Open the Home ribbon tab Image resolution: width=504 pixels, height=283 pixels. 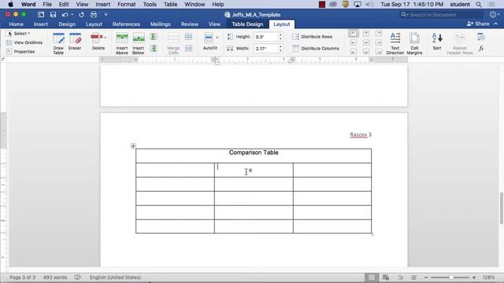tap(16, 24)
